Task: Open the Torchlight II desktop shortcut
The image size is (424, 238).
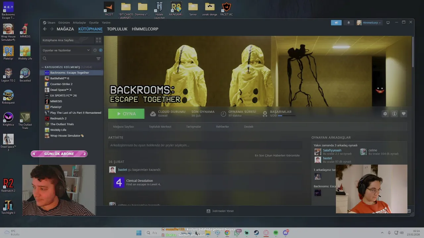Action: coord(8,207)
